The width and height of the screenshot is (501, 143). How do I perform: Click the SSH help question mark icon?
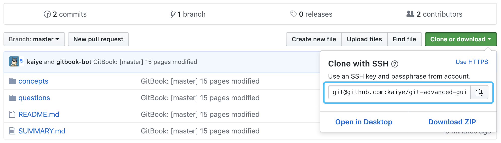click(395, 64)
